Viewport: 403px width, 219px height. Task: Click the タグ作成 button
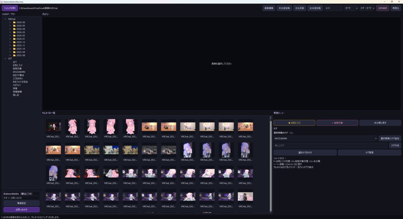click(395, 145)
